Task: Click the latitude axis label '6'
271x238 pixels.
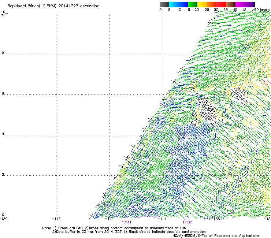Action: tap(3, 93)
